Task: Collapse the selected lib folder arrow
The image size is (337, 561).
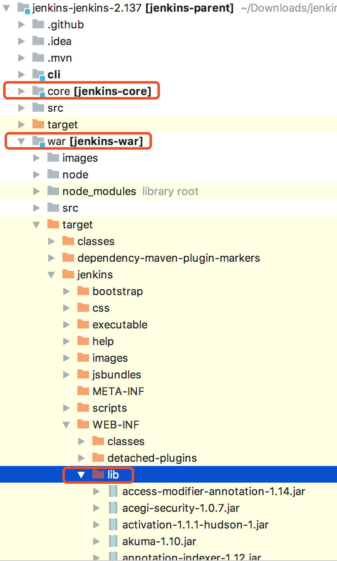Action: point(82,475)
